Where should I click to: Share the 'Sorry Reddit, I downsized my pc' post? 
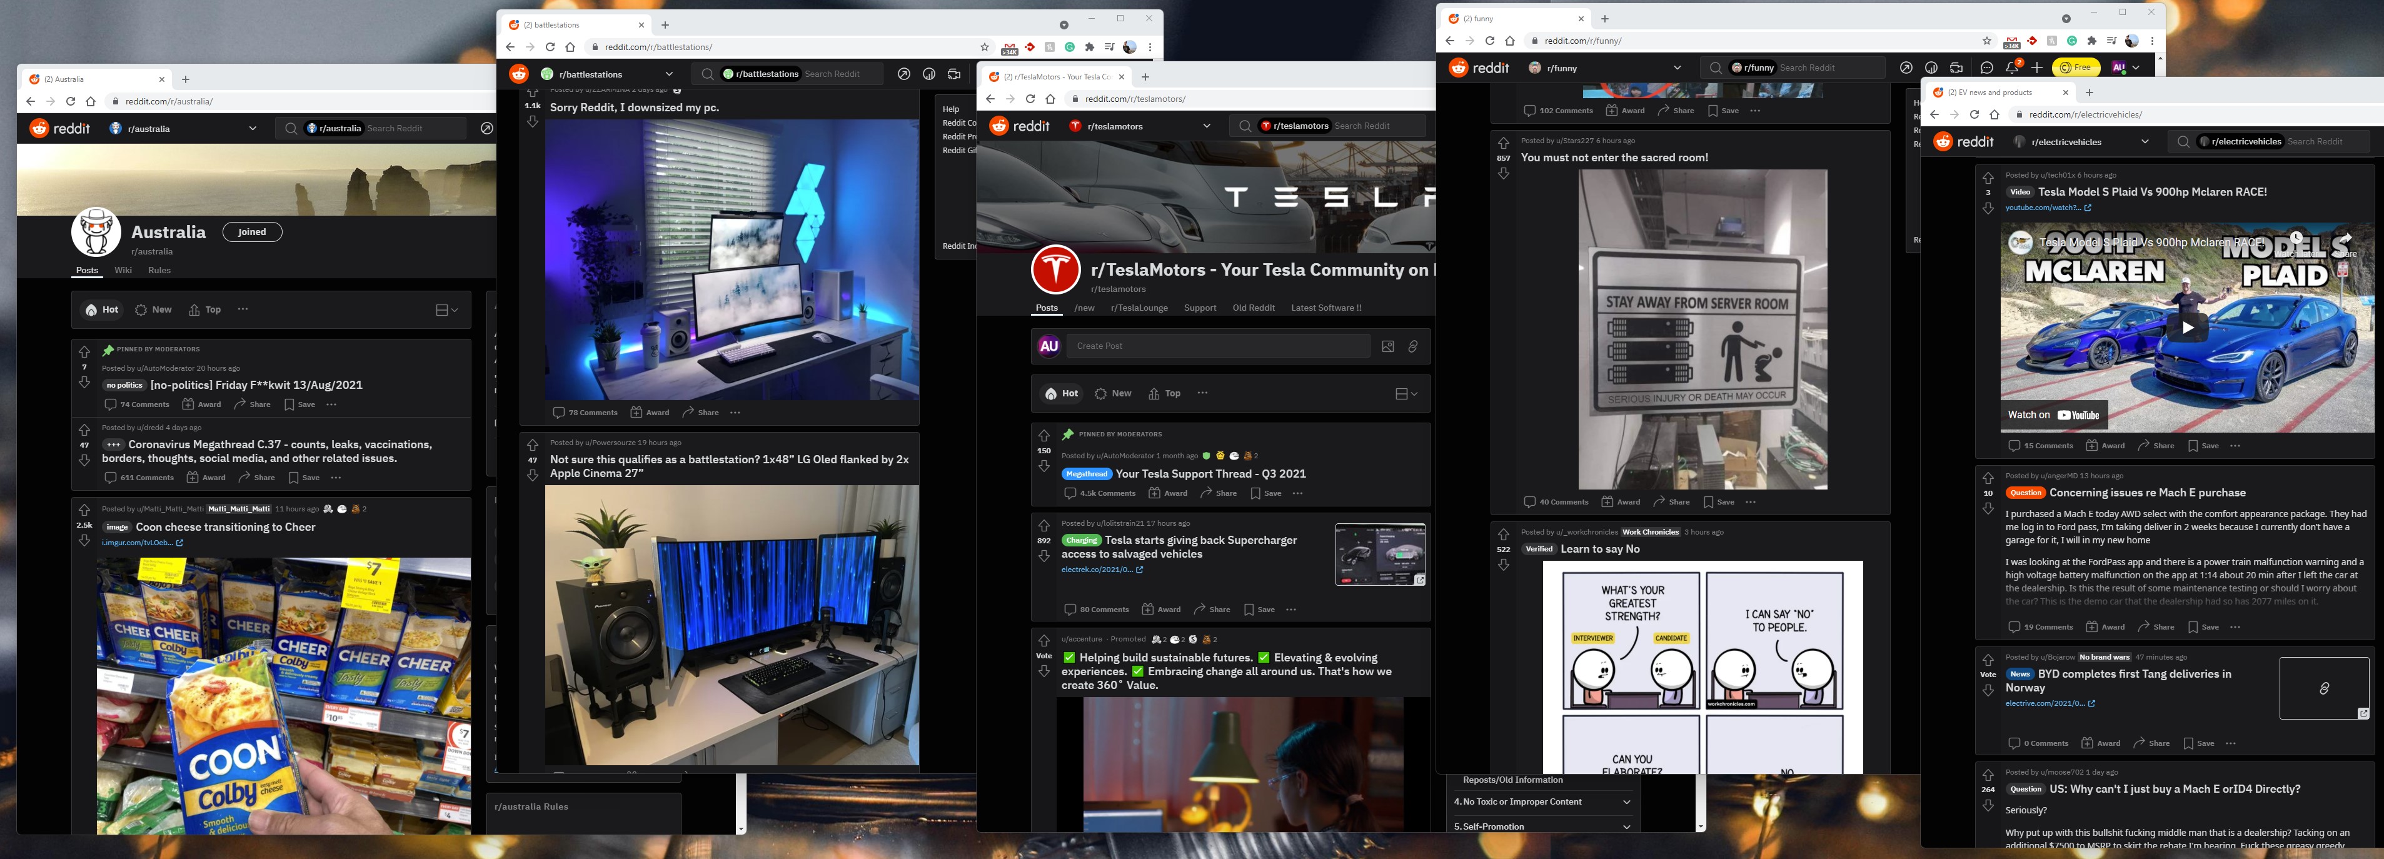(x=701, y=413)
